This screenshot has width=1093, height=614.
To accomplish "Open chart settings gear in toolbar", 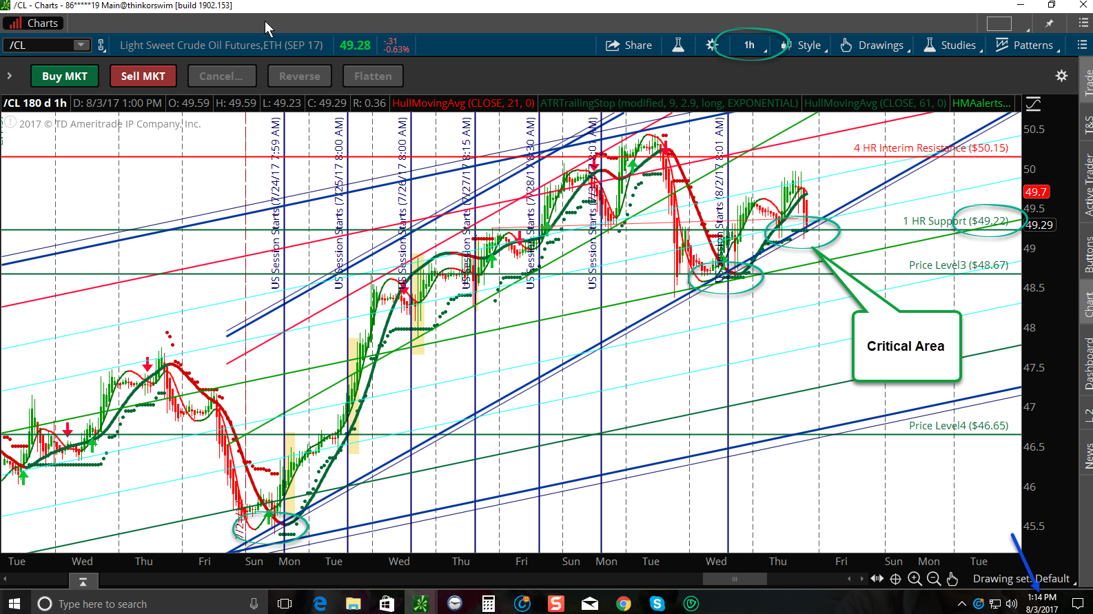I will (712, 45).
